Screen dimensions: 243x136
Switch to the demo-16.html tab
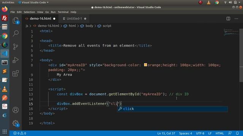pos(41,19)
